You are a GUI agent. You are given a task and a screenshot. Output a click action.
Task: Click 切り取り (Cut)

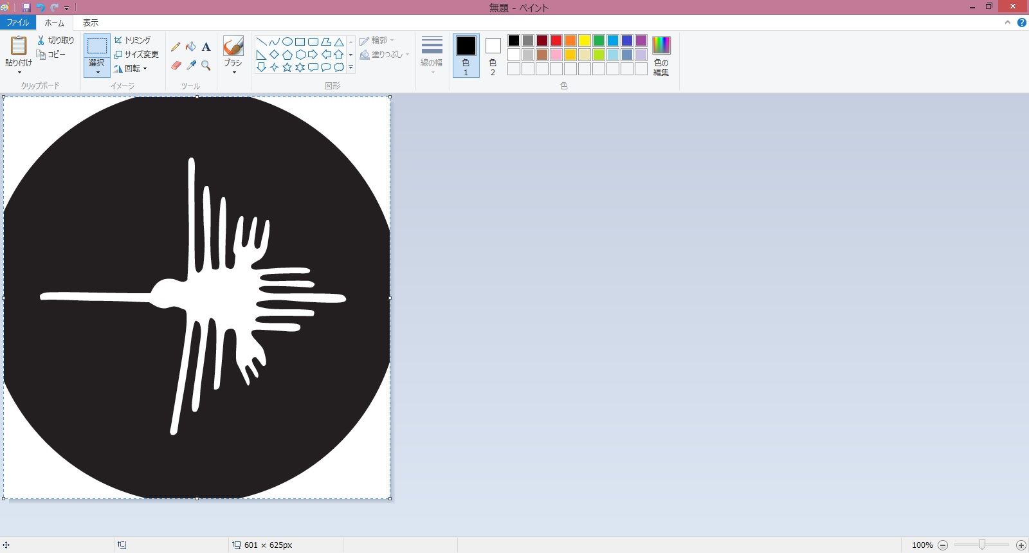55,40
